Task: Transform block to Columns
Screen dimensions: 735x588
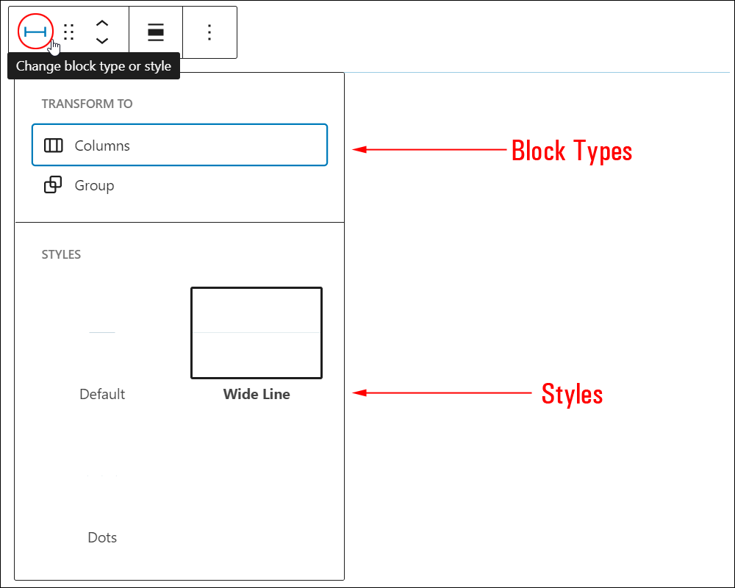Action: (x=179, y=145)
